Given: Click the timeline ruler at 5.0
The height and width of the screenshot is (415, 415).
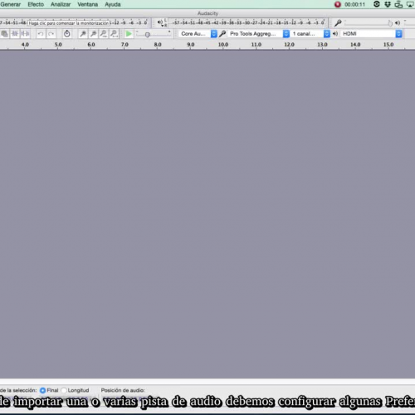Looking at the screenshot, I should click(x=58, y=45).
